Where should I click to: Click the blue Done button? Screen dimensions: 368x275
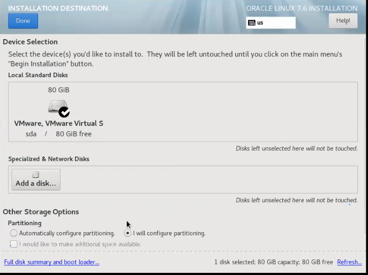coord(23,21)
